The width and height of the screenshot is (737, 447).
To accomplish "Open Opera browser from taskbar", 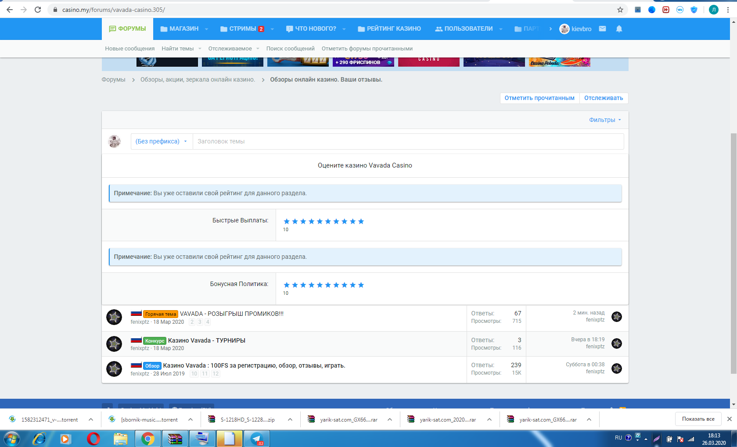I will 93,438.
